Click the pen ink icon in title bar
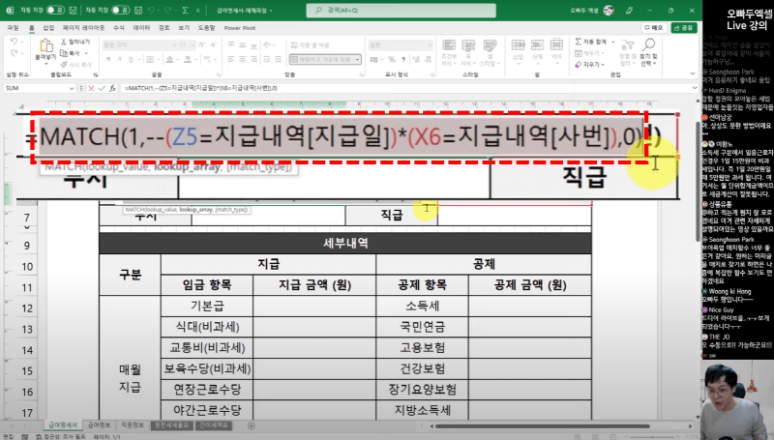Screen dimensions: 774x440 click(x=630, y=10)
